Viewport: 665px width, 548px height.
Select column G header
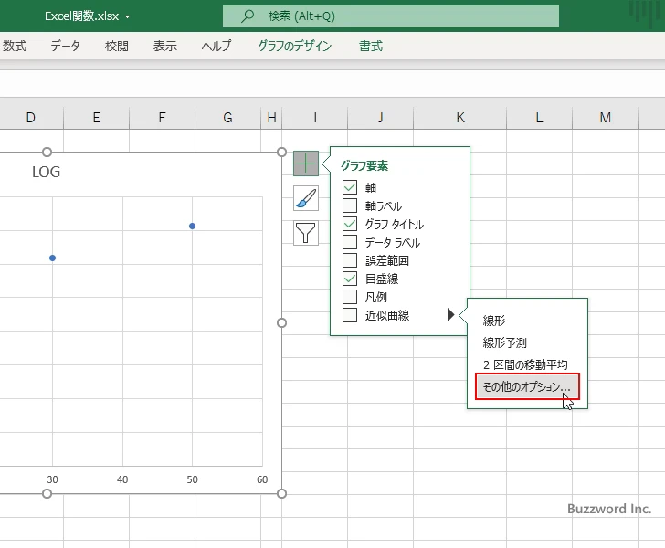tap(227, 118)
